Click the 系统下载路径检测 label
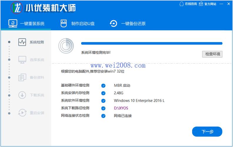This screenshot has height=147, width=233. pos(75,108)
